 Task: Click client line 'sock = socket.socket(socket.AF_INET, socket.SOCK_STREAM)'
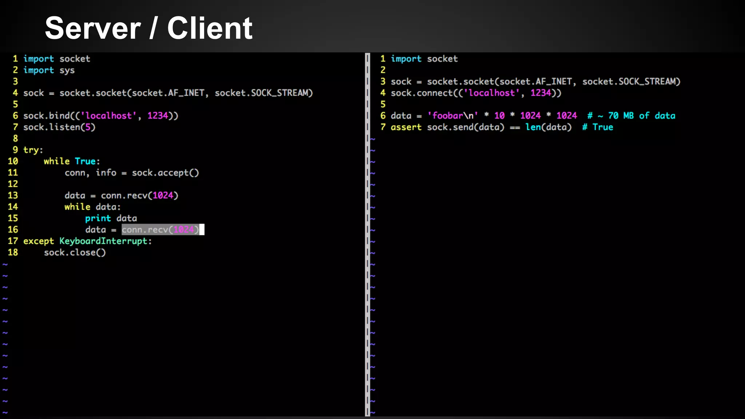(535, 81)
